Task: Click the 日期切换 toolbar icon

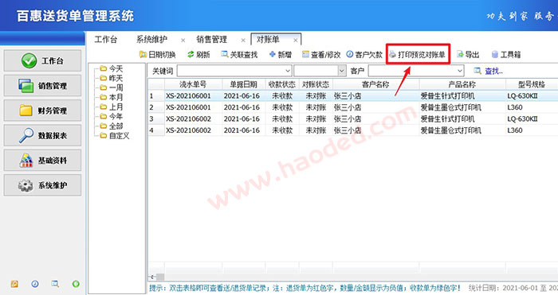Action: 158,54
